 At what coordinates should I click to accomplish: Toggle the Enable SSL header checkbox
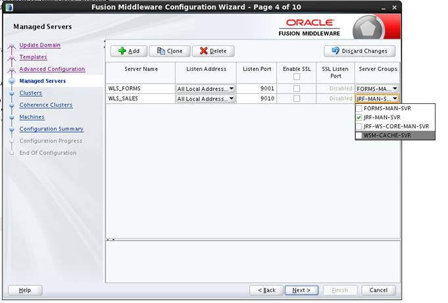coord(297,76)
